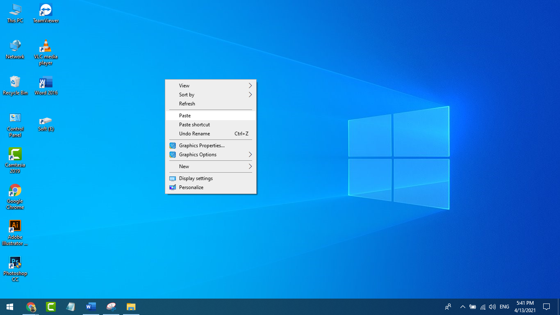The height and width of the screenshot is (315, 560).
Task: Choose Refresh in the context menu
Action: pos(187,104)
